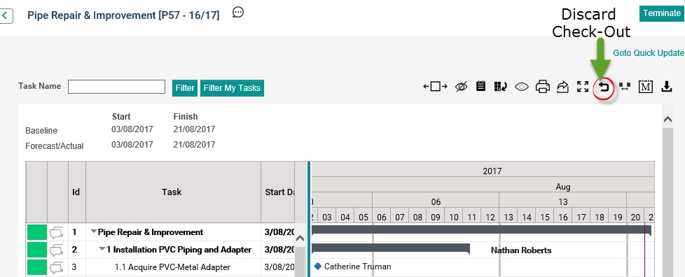Open the Goto Quick Update link

coord(649,52)
